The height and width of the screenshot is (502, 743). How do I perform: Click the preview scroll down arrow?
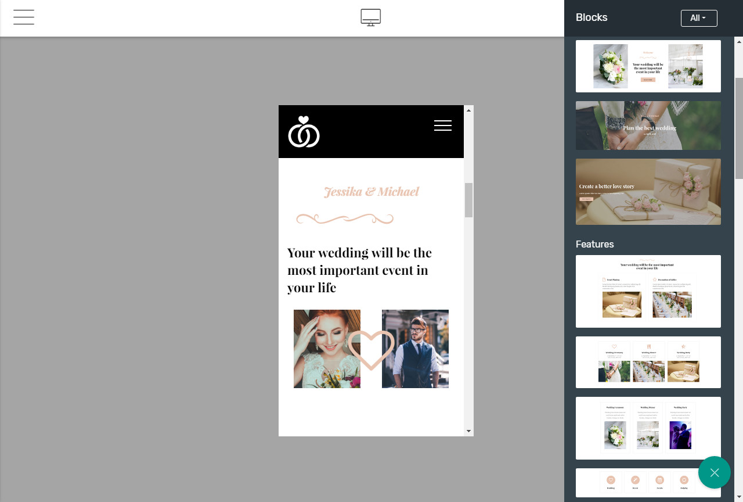[468, 431]
